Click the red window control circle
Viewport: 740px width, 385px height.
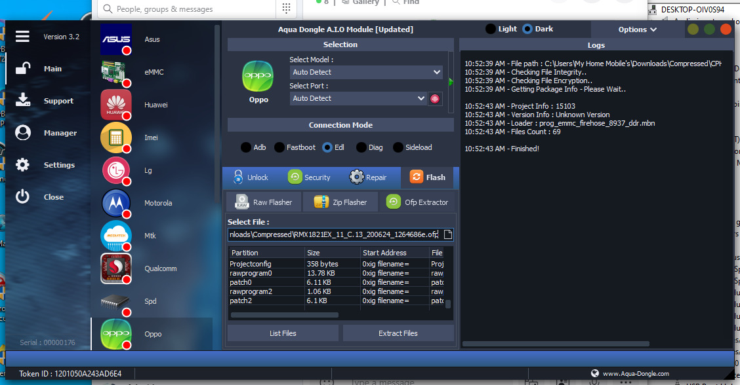click(726, 29)
